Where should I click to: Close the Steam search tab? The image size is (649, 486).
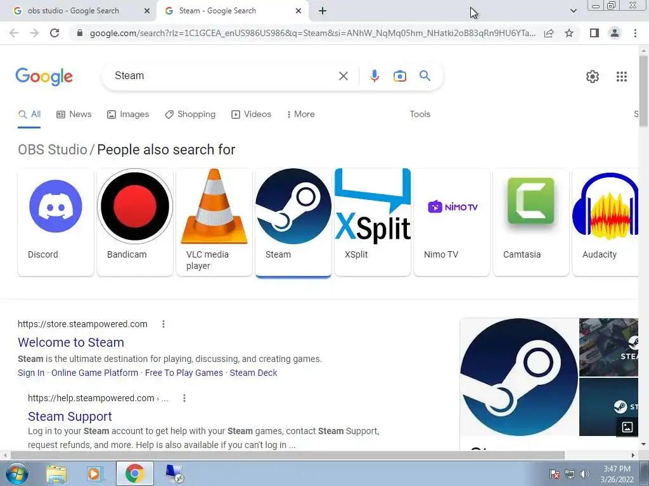click(x=299, y=11)
